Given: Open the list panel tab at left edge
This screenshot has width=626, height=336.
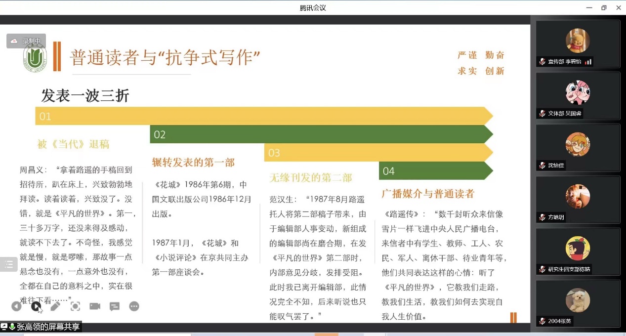Looking at the screenshot, I should pyautogui.click(x=8, y=264).
